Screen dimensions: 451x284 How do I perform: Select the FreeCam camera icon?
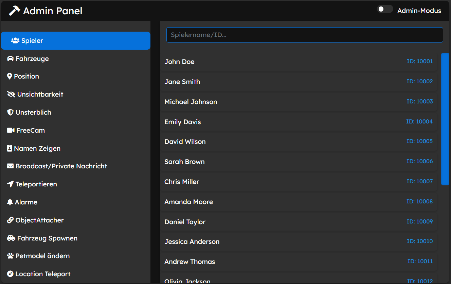(10, 130)
